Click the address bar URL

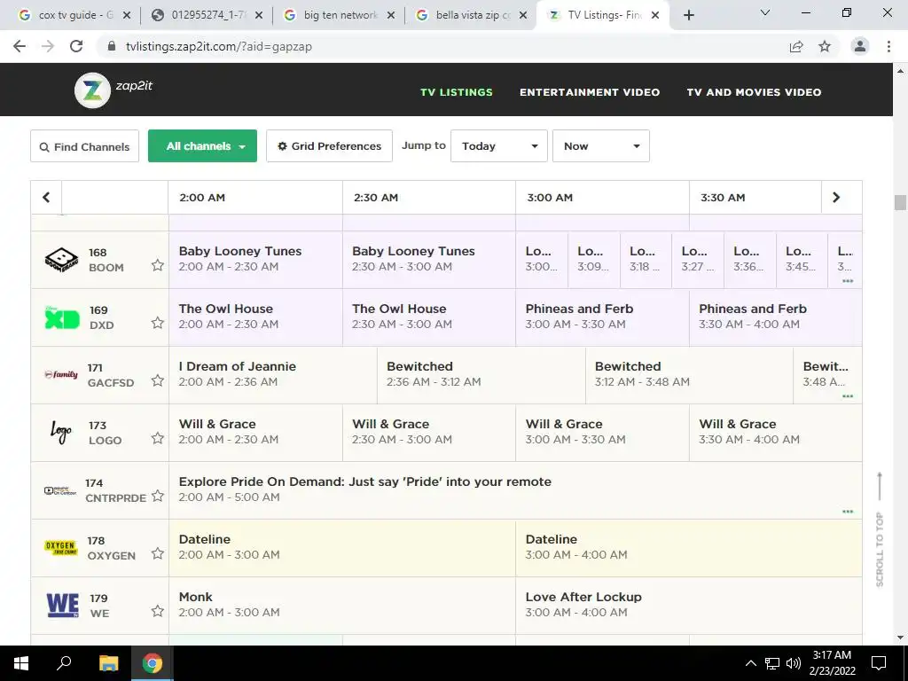[x=219, y=46]
